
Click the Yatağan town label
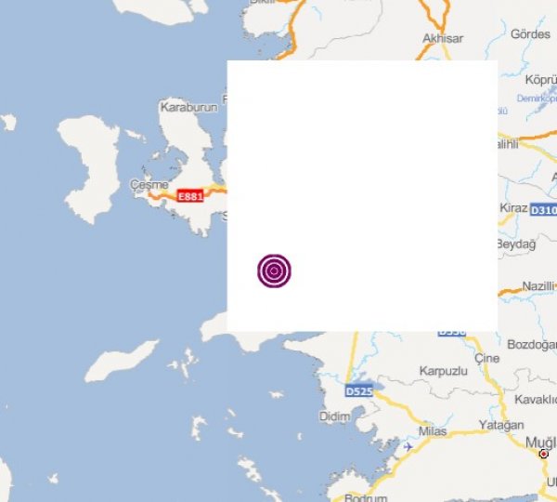pyautogui.click(x=501, y=426)
